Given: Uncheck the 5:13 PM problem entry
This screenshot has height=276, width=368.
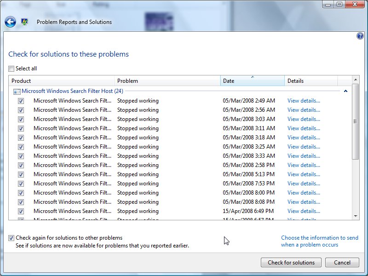Looking at the screenshot, I should (21, 174).
